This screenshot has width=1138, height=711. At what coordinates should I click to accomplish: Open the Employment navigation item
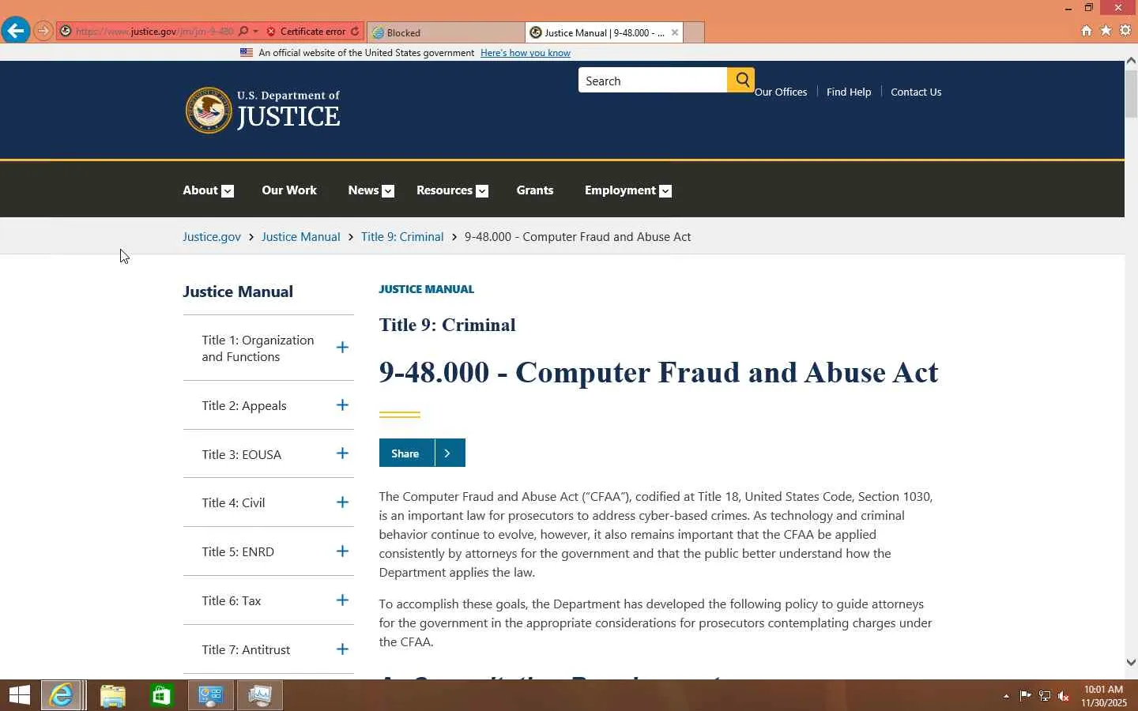click(x=620, y=190)
